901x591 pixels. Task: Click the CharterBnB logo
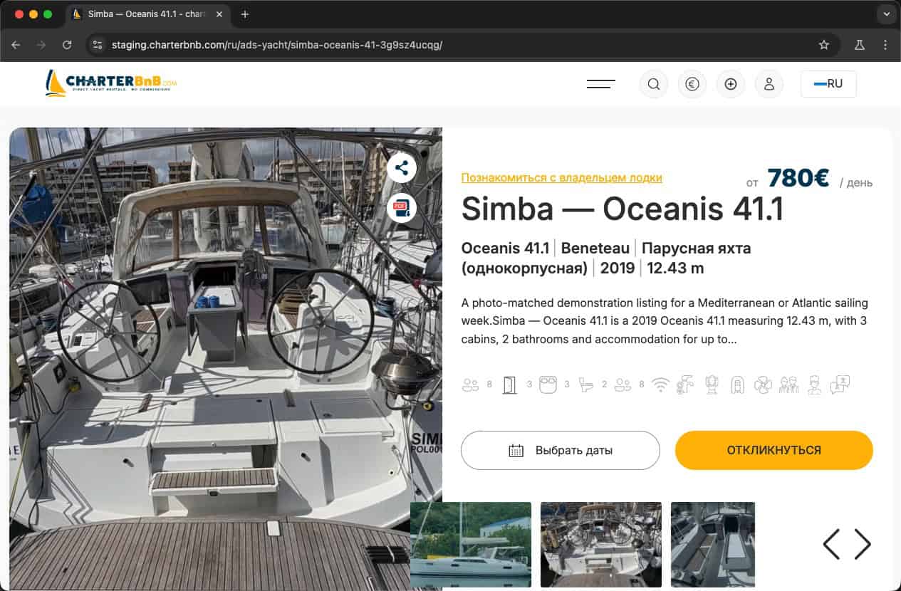[x=110, y=83]
